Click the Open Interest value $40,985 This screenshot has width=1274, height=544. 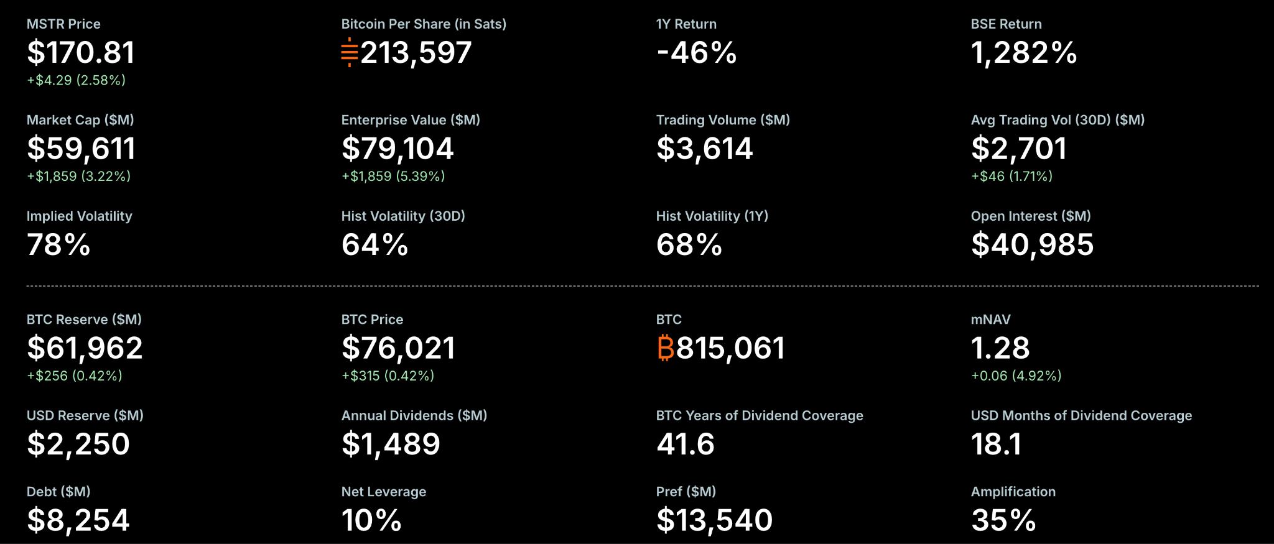click(x=1032, y=245)
